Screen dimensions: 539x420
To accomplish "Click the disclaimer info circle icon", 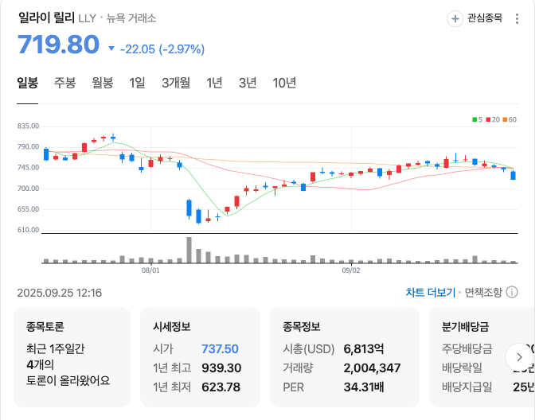I will 512,292.
